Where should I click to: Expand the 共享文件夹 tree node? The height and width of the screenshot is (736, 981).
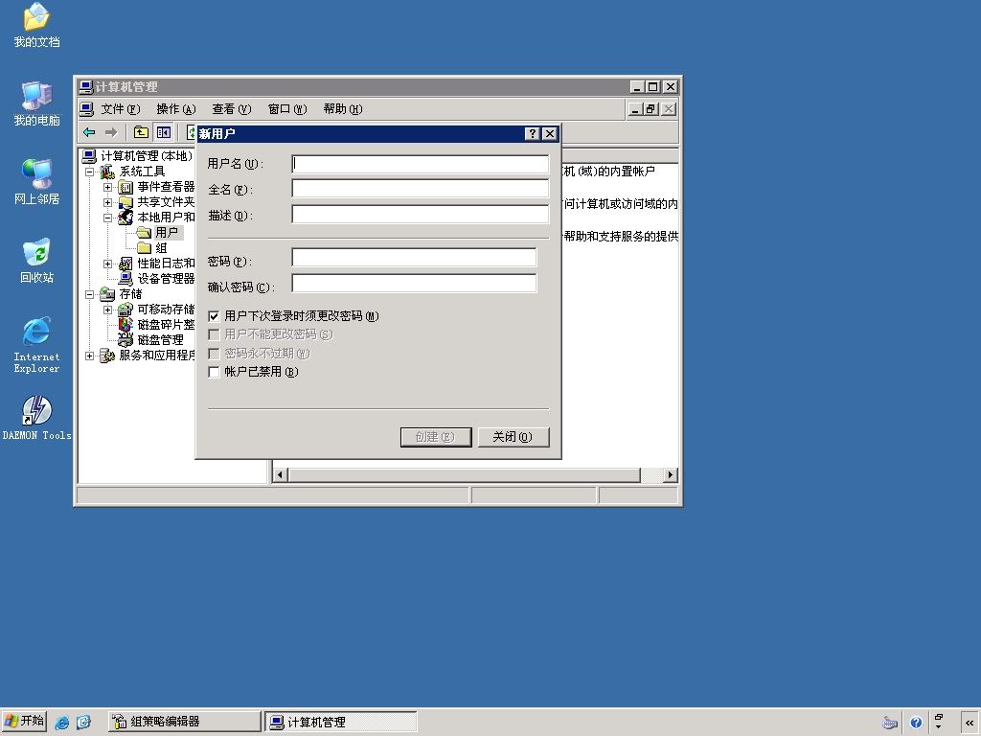(107, 202)
